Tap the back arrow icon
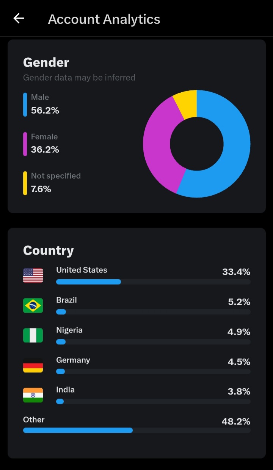This screenshot has width=273, height=470. pyautogui.click(x=19, y=18)
